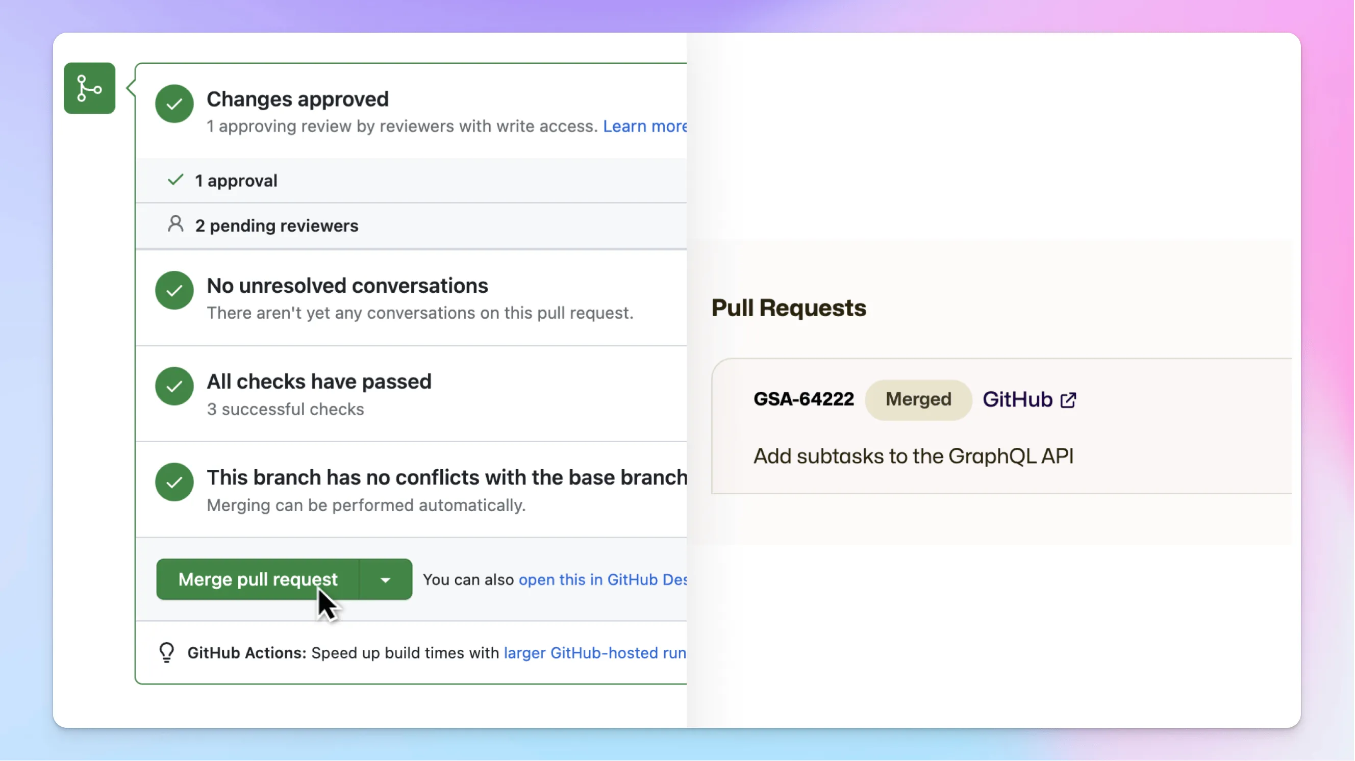Click the small checkmark beside 1 approval
Viewport: 1355px width, 761px height.
click(x=175, y=180)
